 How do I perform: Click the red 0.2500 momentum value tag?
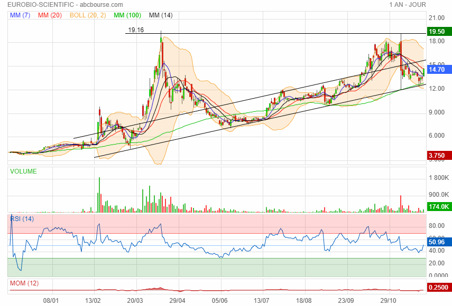438,287
